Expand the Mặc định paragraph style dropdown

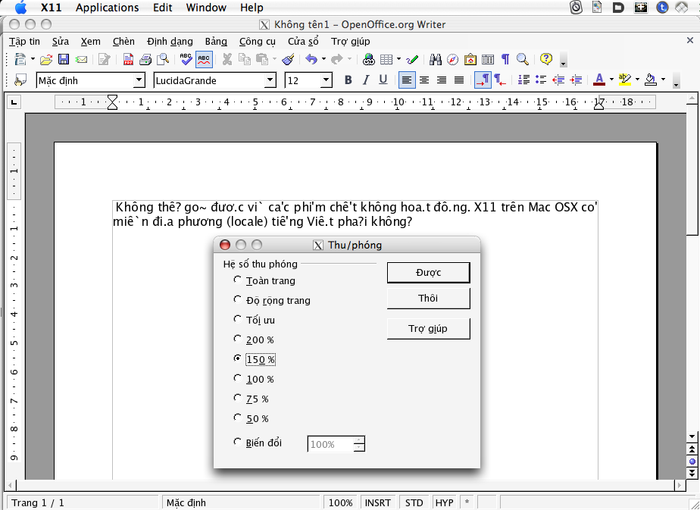(139, 80)
